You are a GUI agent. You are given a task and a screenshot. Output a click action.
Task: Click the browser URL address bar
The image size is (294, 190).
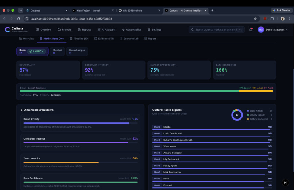142,19
